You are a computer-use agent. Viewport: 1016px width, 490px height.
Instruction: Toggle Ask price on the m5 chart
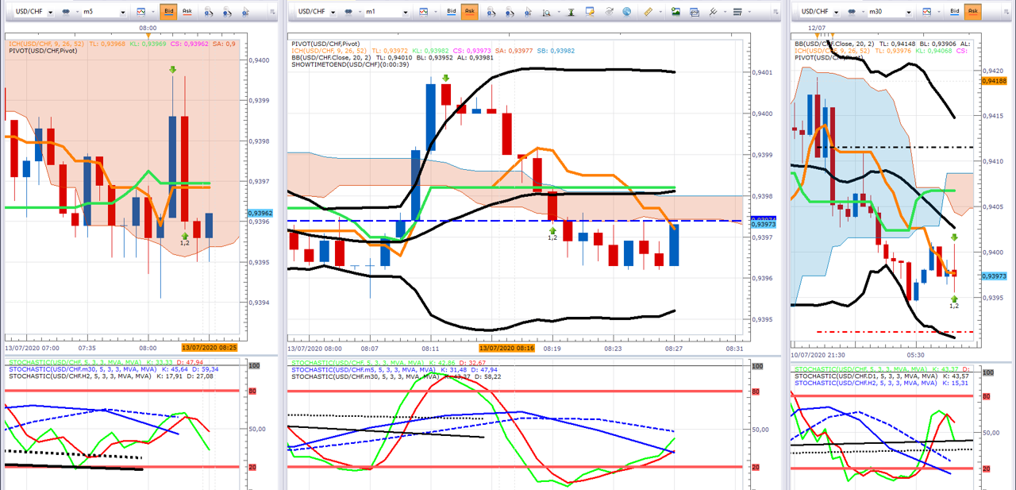pos(187,12)
